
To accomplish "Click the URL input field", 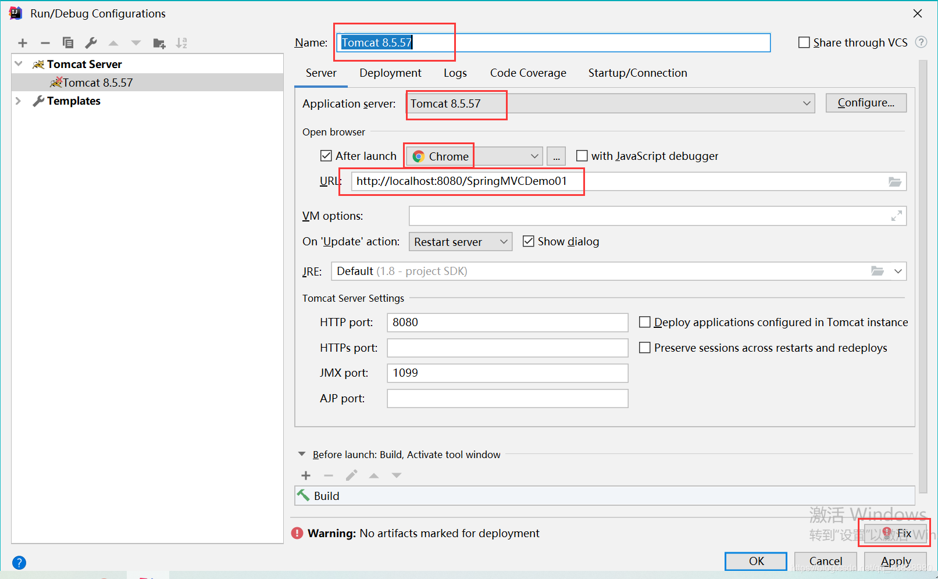I will pos(629,181).
